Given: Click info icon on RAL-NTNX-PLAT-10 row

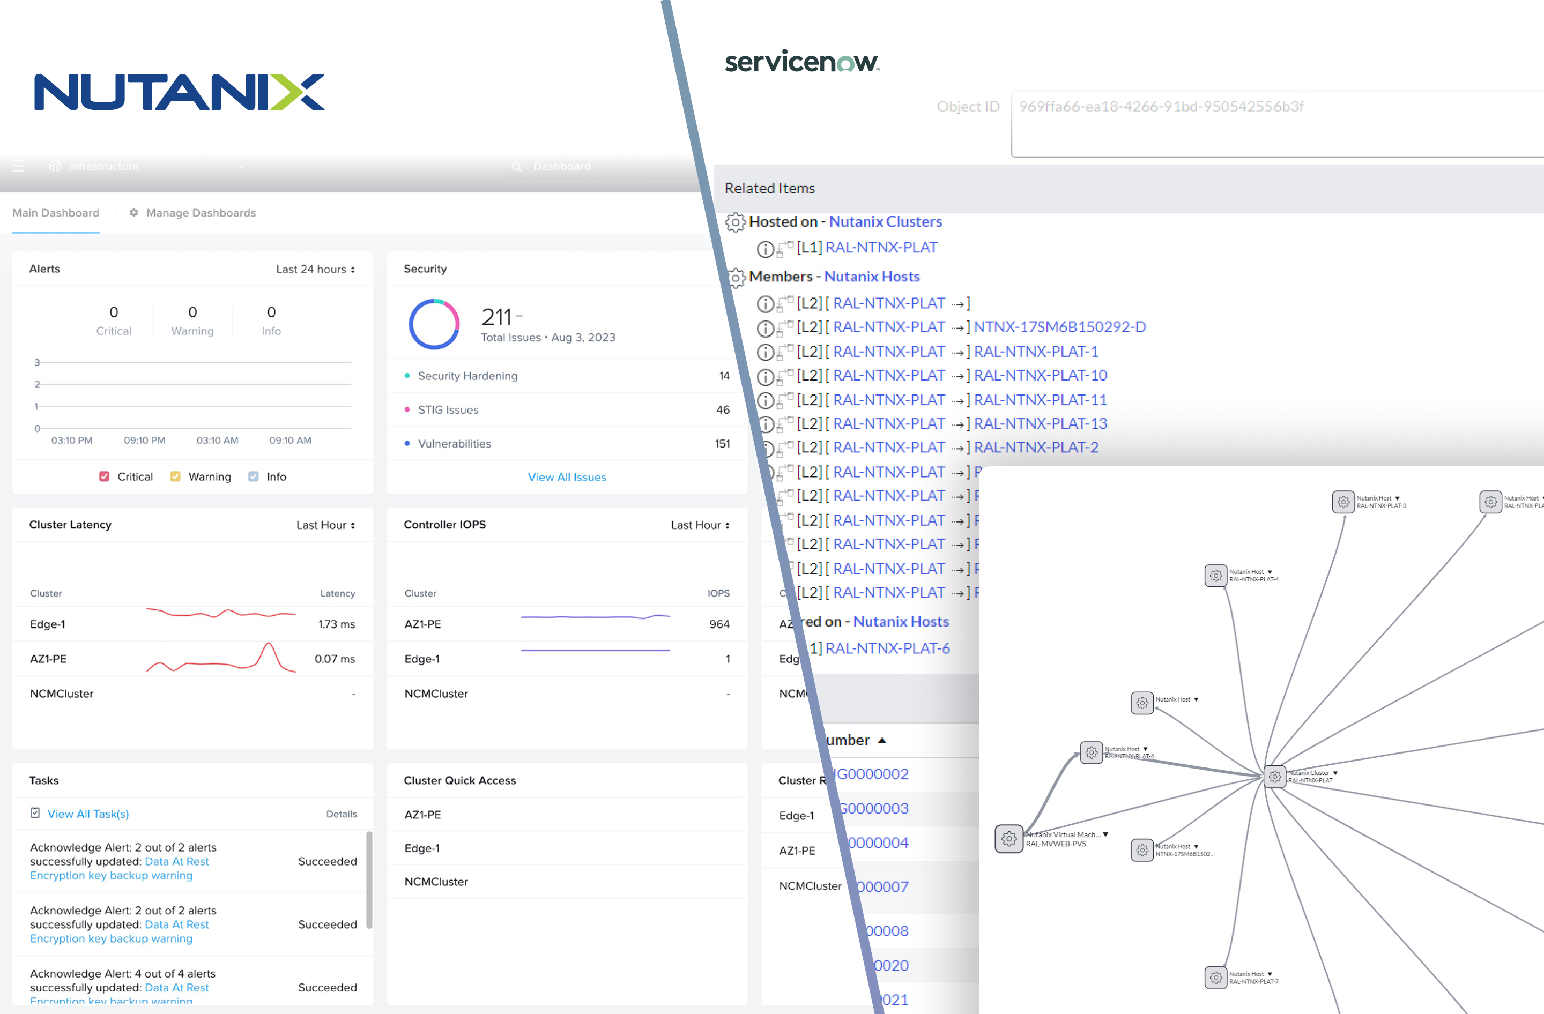Looking at the screenshot, I should 766,376.
